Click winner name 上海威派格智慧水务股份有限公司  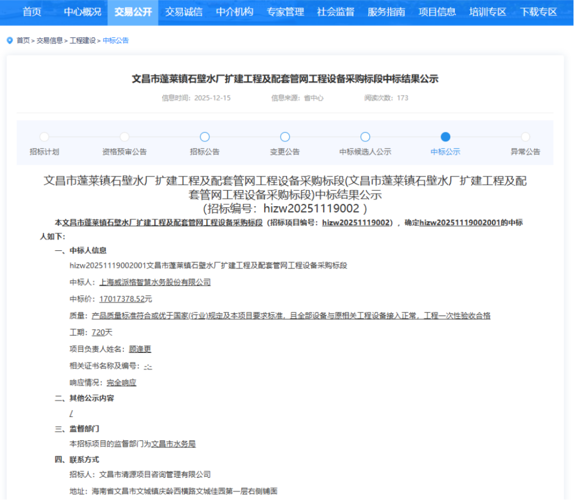point(155,282)
